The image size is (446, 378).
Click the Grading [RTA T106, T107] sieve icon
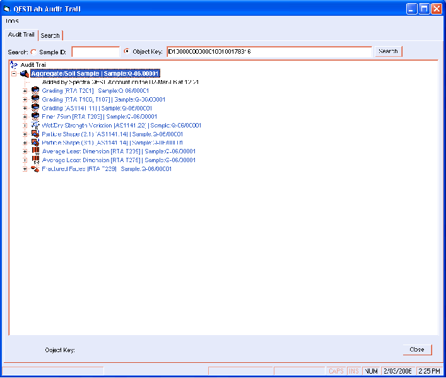[35, 99]
